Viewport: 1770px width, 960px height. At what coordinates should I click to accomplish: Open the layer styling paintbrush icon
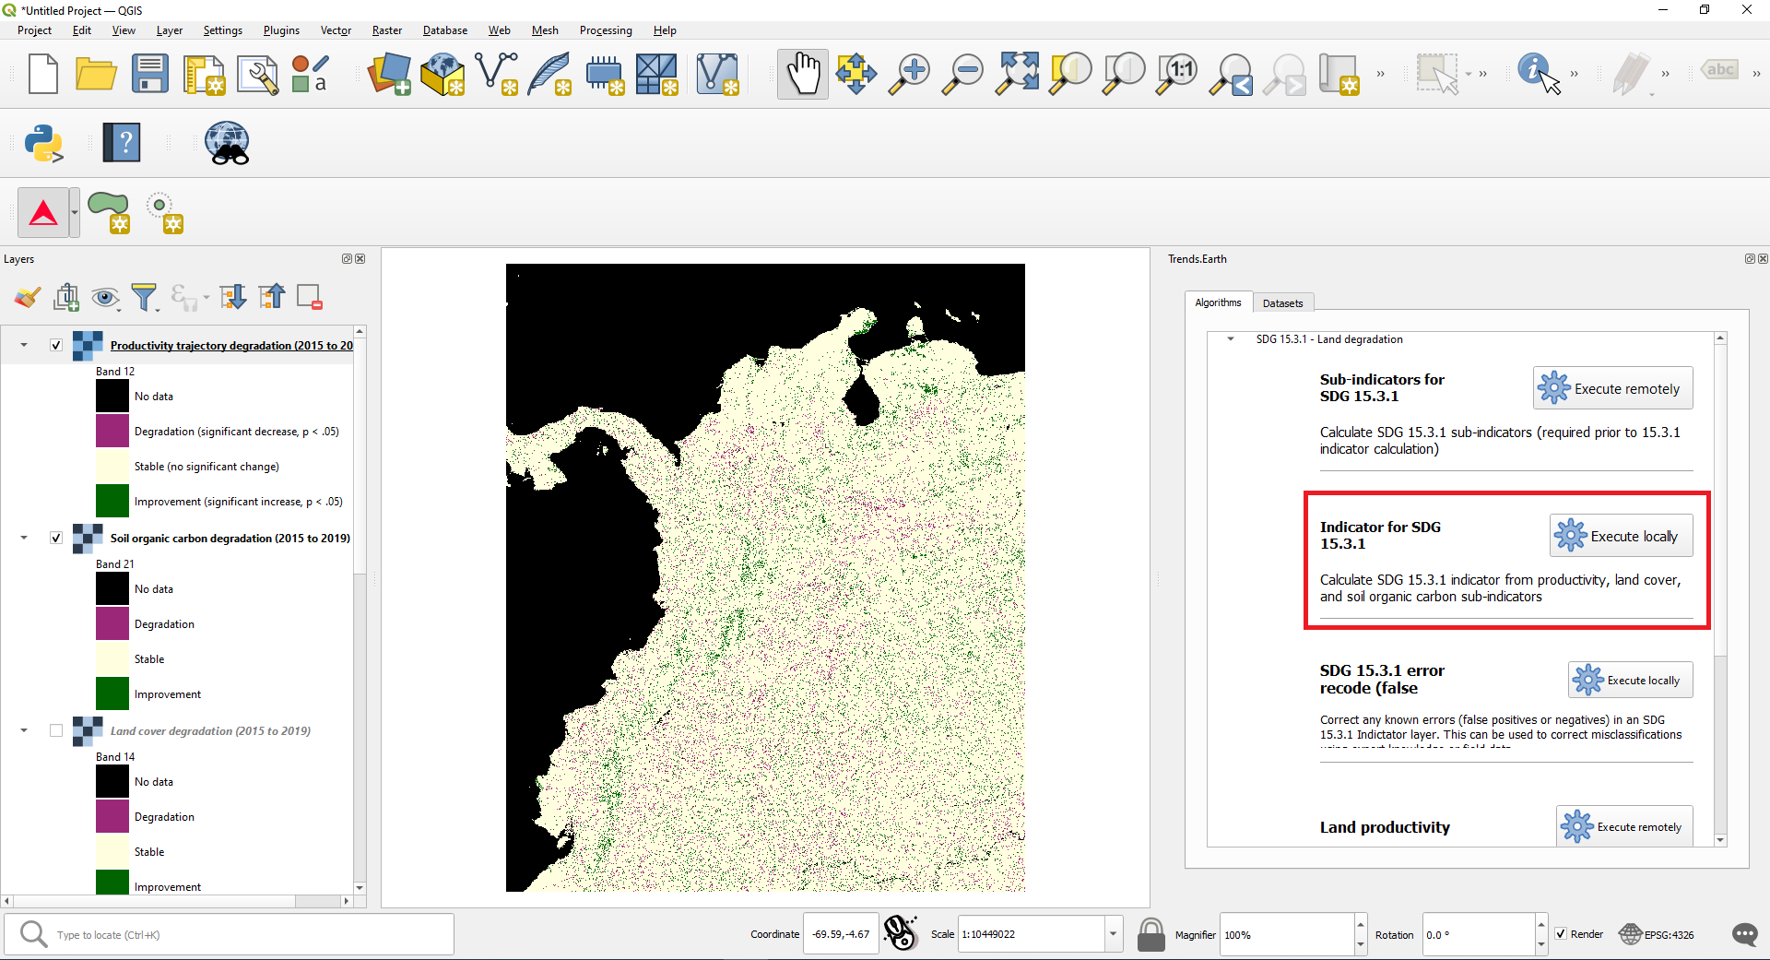pos(27,297)
